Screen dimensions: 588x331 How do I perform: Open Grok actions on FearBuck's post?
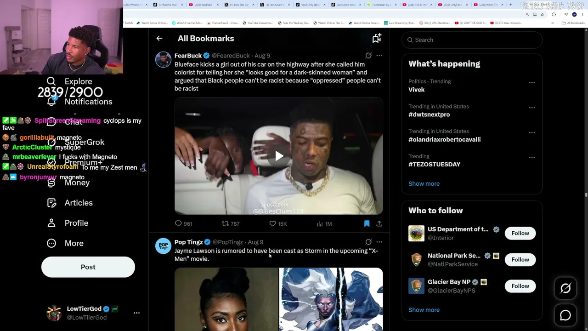pyautogui.click(x=368, y=56)
